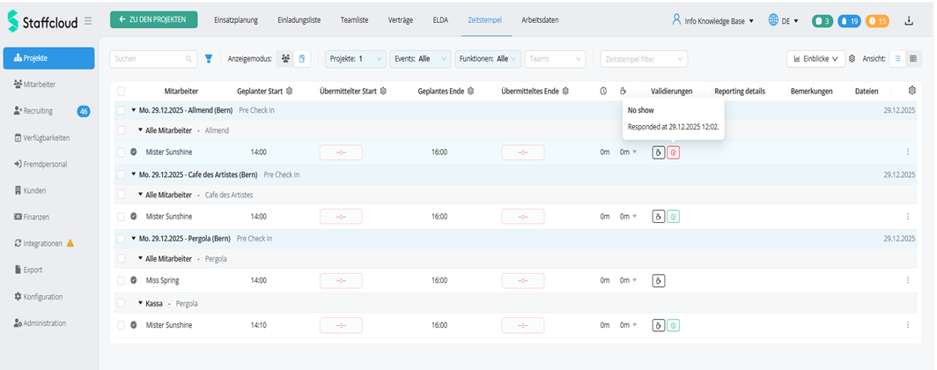
Task: Click gear icon beside Übermitteltes Ende
Action: pyautogui.click(x=564, y=91)
